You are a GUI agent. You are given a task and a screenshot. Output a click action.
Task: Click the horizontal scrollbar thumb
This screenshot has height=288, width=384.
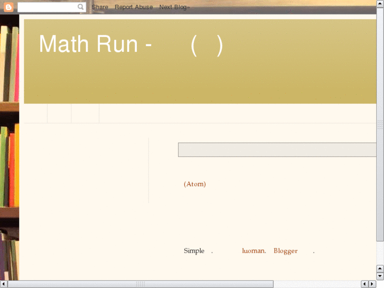point(141,284)
